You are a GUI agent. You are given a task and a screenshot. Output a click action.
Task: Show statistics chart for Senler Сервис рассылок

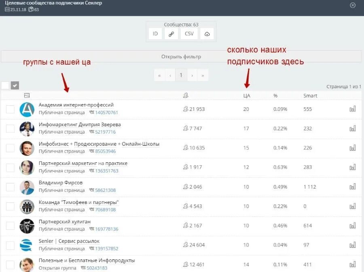click(x=353, y=245)
